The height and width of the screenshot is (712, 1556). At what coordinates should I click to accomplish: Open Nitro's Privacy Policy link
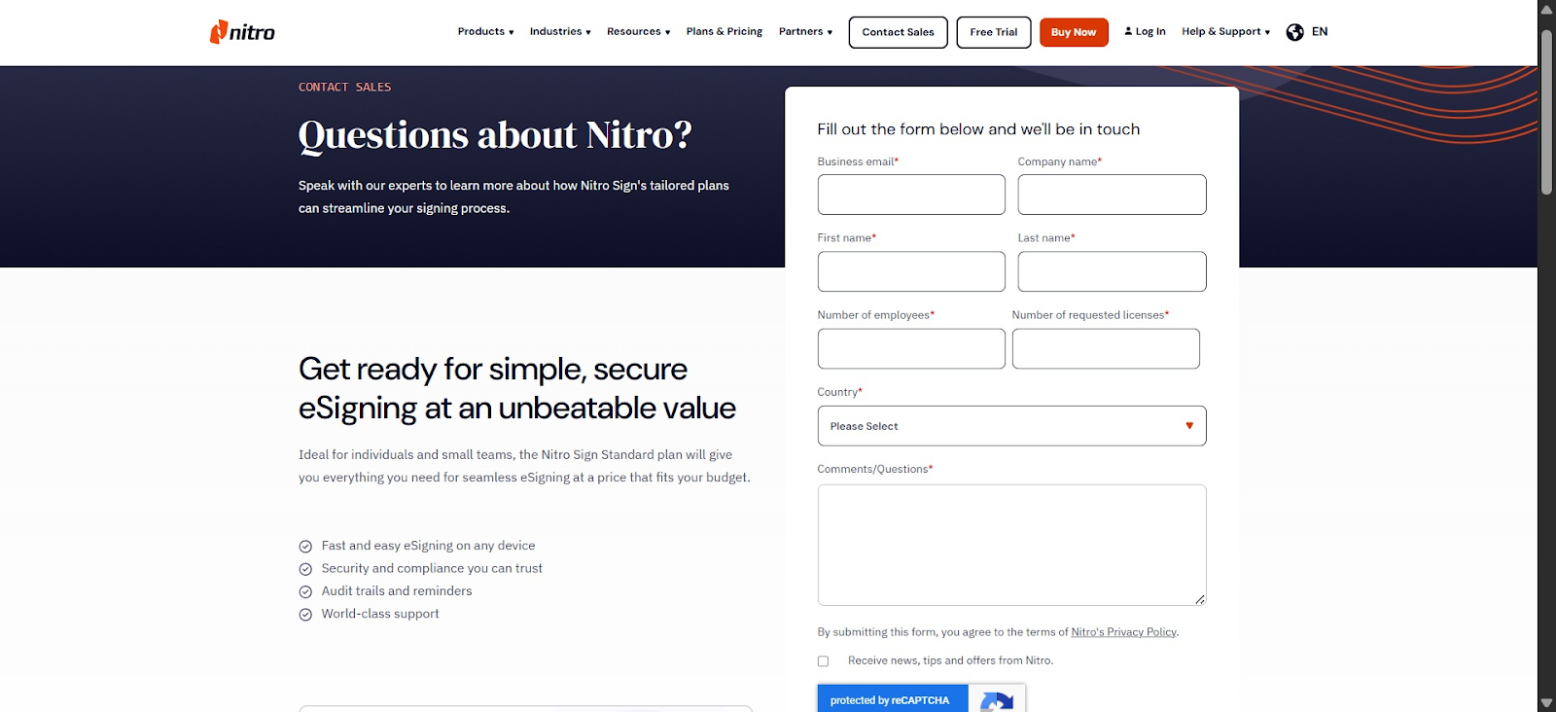1124,632
